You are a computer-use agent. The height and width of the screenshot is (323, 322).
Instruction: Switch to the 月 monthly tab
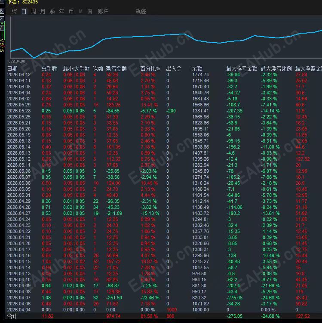[43, 11]
